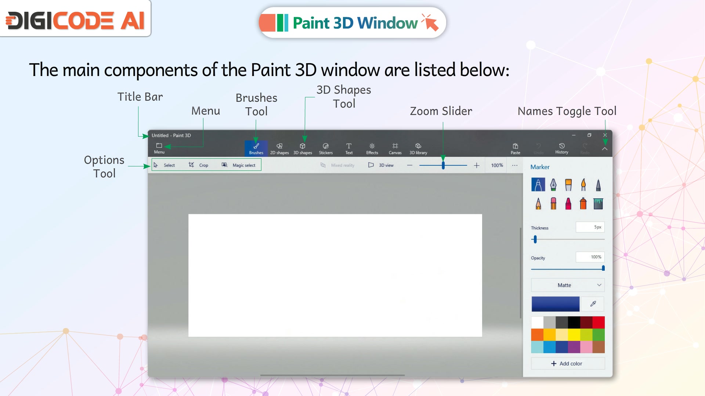This screenshot has height=396, width=705.
Task: Select the Marker brush
Action: [538, 184]
